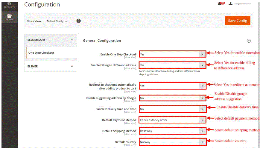Open the Enable One Step Checkout dropdown
263x154 pixels.
point(173,54)
